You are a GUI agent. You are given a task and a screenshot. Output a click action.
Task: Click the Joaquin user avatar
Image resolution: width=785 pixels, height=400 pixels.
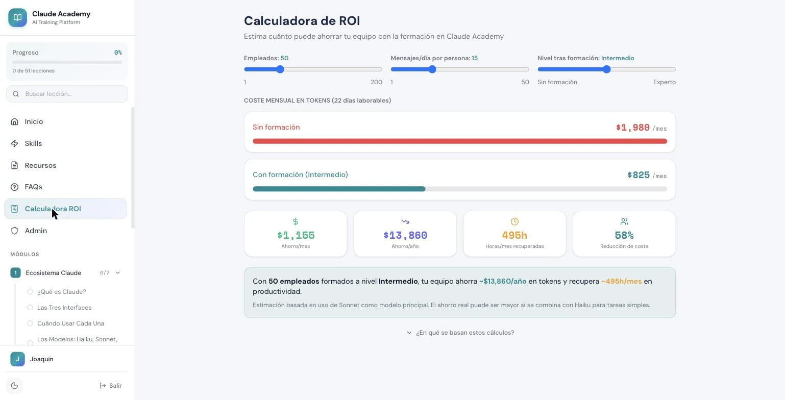[x=17, y=359]
